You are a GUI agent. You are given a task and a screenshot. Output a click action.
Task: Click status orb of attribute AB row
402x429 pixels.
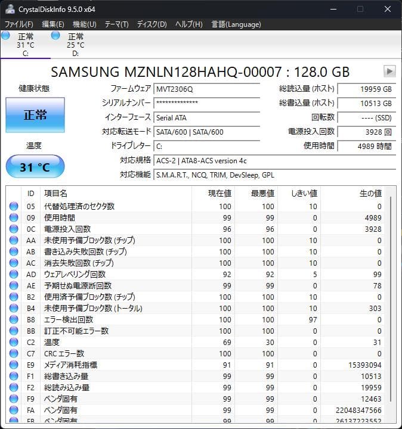pyautogui.click(x=14, y=251)
